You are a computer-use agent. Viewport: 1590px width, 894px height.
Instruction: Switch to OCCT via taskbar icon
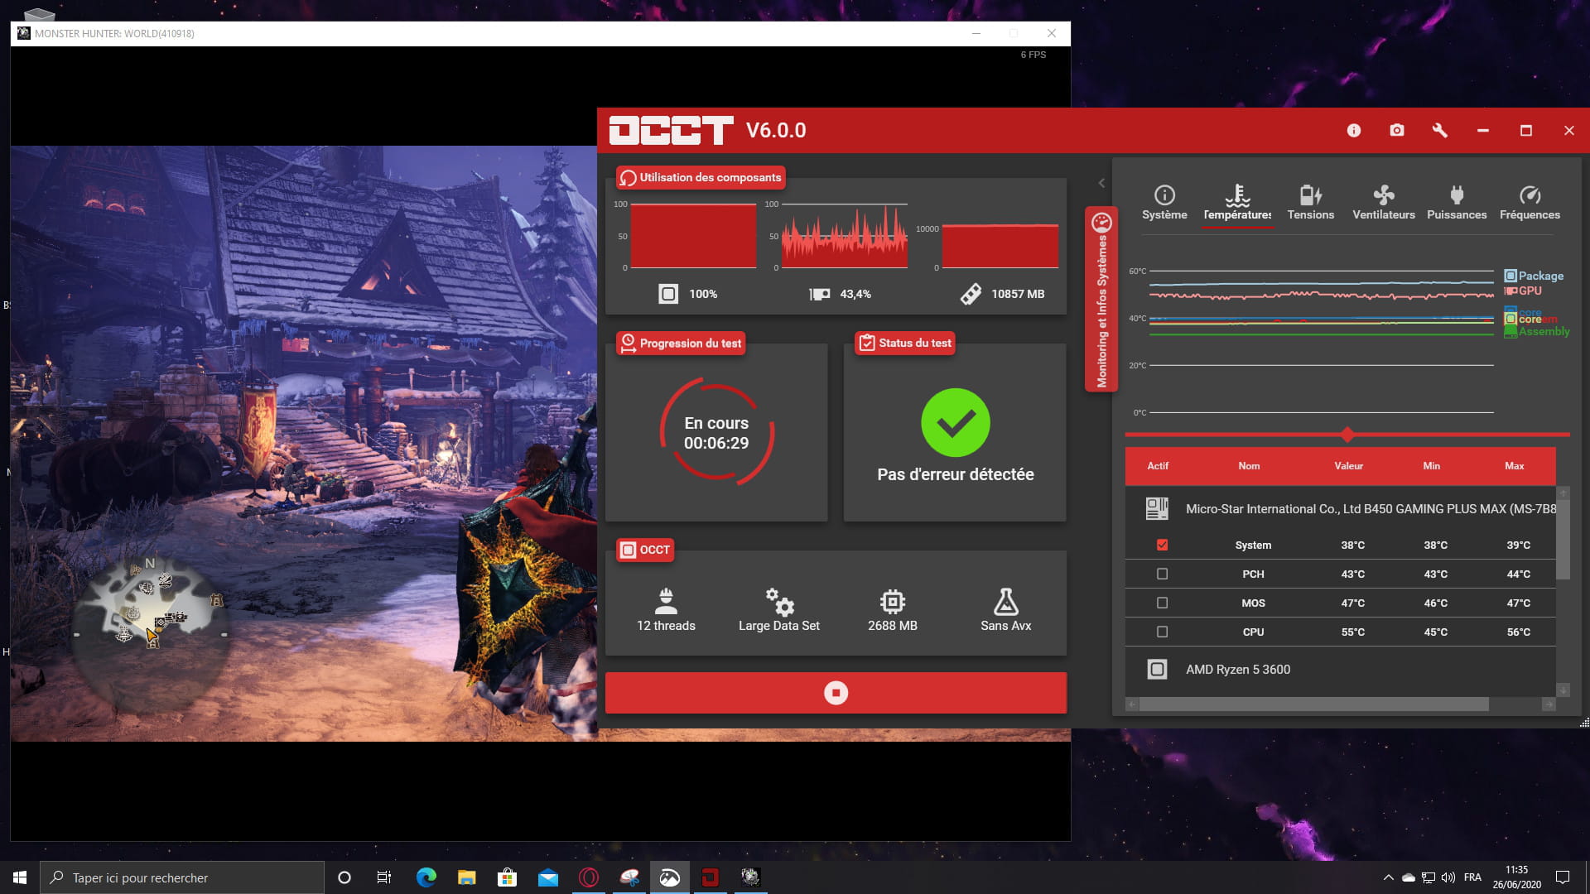tap(710, 877)
